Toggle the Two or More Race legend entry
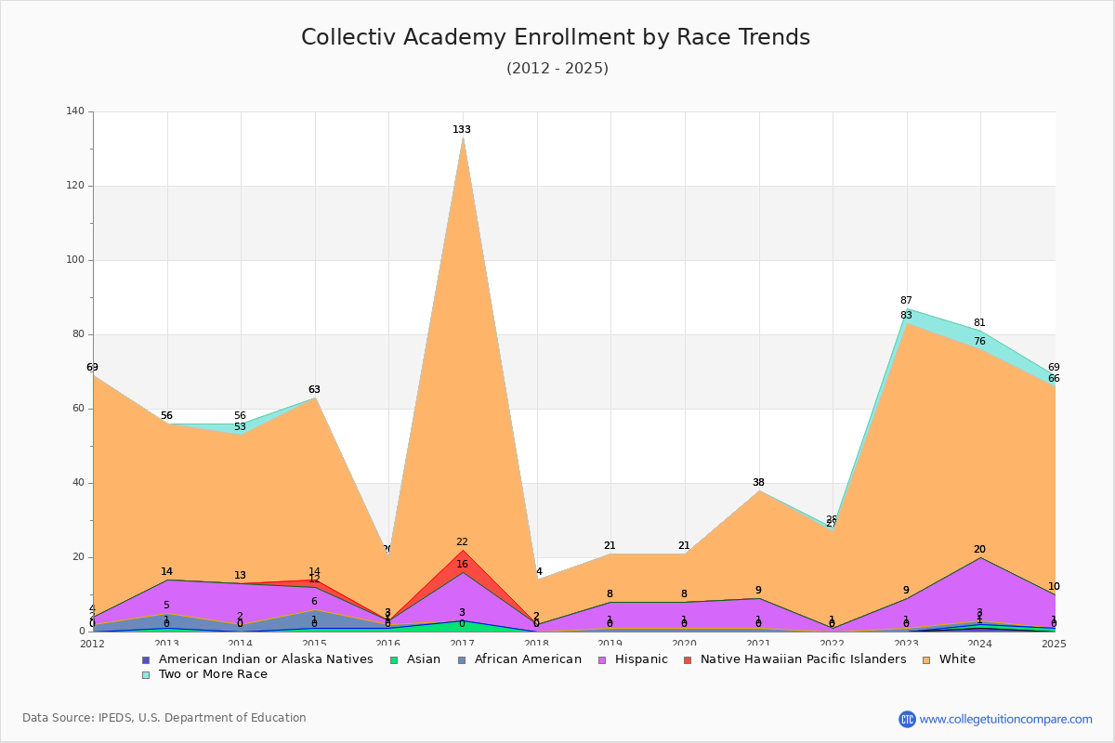This screenshot has height=743, width=1115. [x=204, y=674]
